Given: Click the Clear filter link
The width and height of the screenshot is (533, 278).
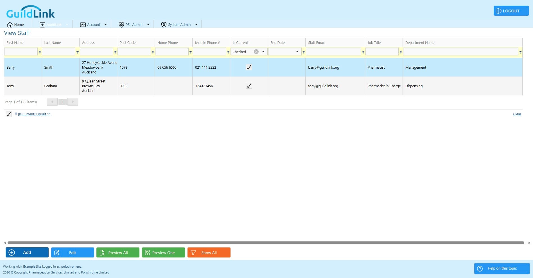Looking at the screenshot, I should (x=517, y=114).
